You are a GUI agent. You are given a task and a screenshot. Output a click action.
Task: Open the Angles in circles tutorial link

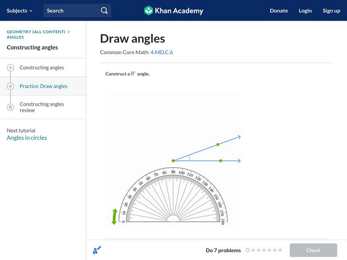26,137
